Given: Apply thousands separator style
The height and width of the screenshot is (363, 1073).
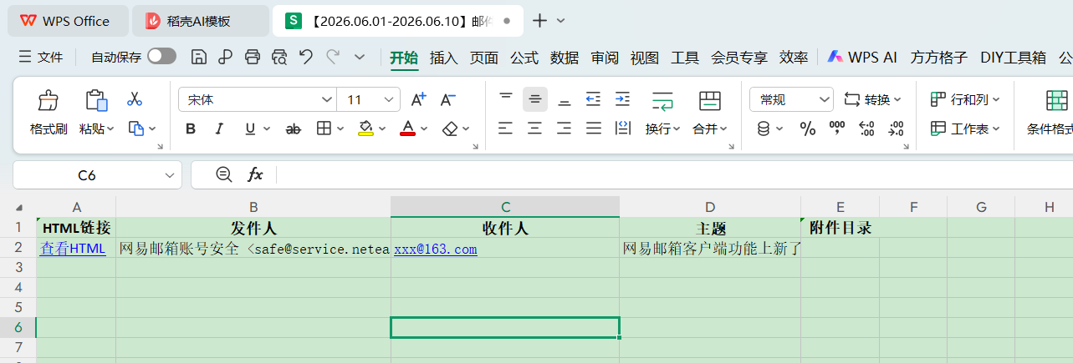Looking at the screenshot, I should (837, 129).
